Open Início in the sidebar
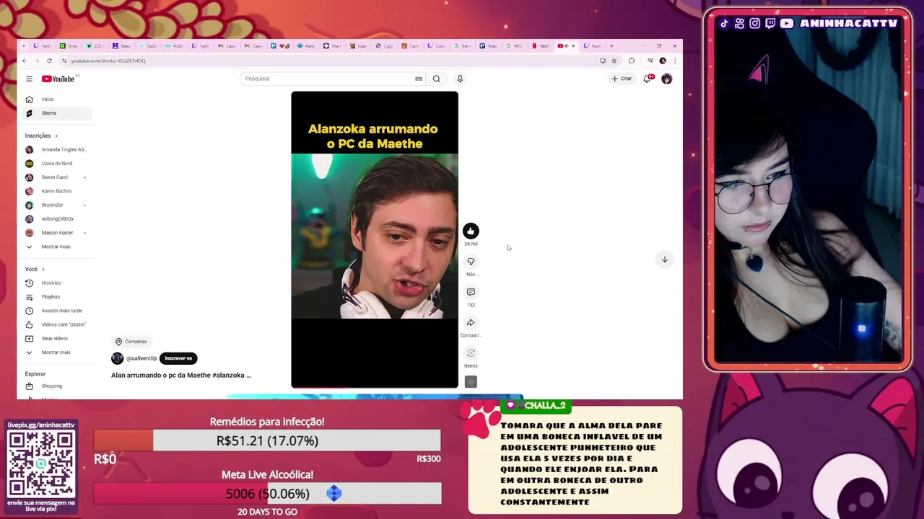 pos(58,99)
